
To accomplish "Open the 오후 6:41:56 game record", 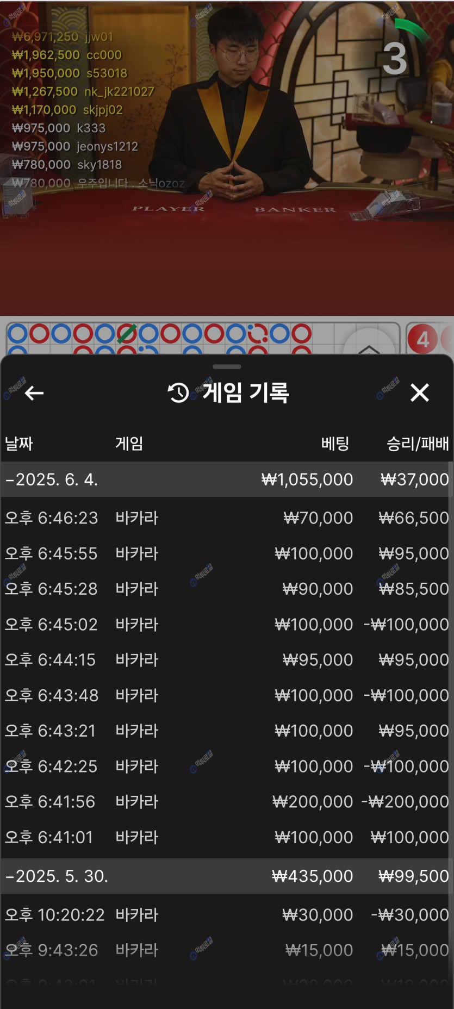I will (227, 801).
